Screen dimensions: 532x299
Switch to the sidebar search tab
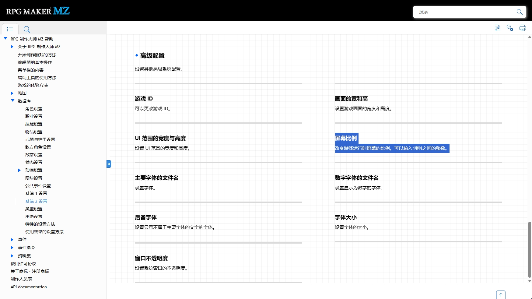click(27, 29)
